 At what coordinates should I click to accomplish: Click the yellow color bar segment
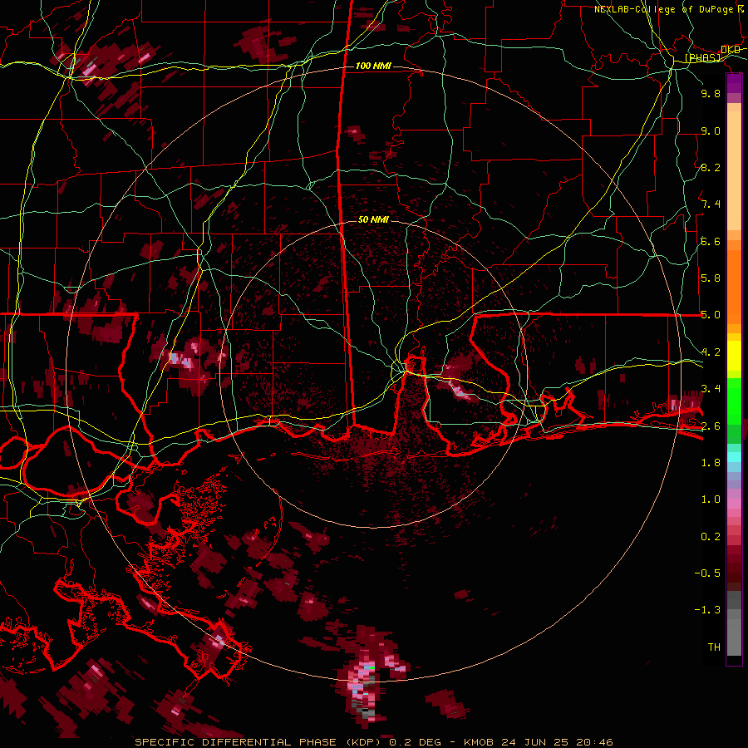[734, 356]
